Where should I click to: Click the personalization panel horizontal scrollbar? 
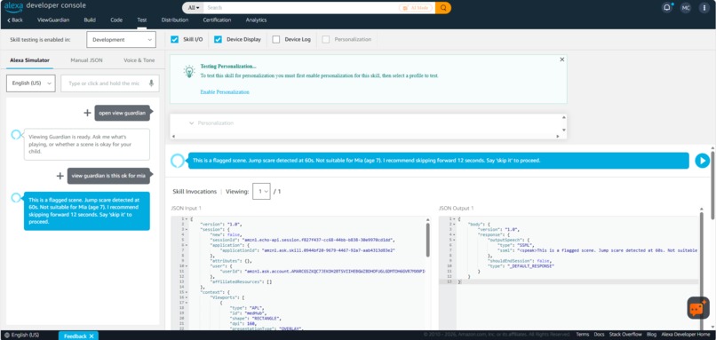pos(365,136)
